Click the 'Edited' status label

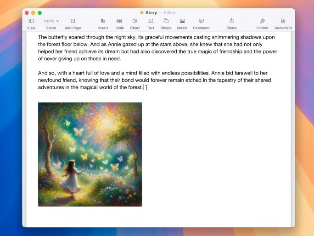point(170,13)
